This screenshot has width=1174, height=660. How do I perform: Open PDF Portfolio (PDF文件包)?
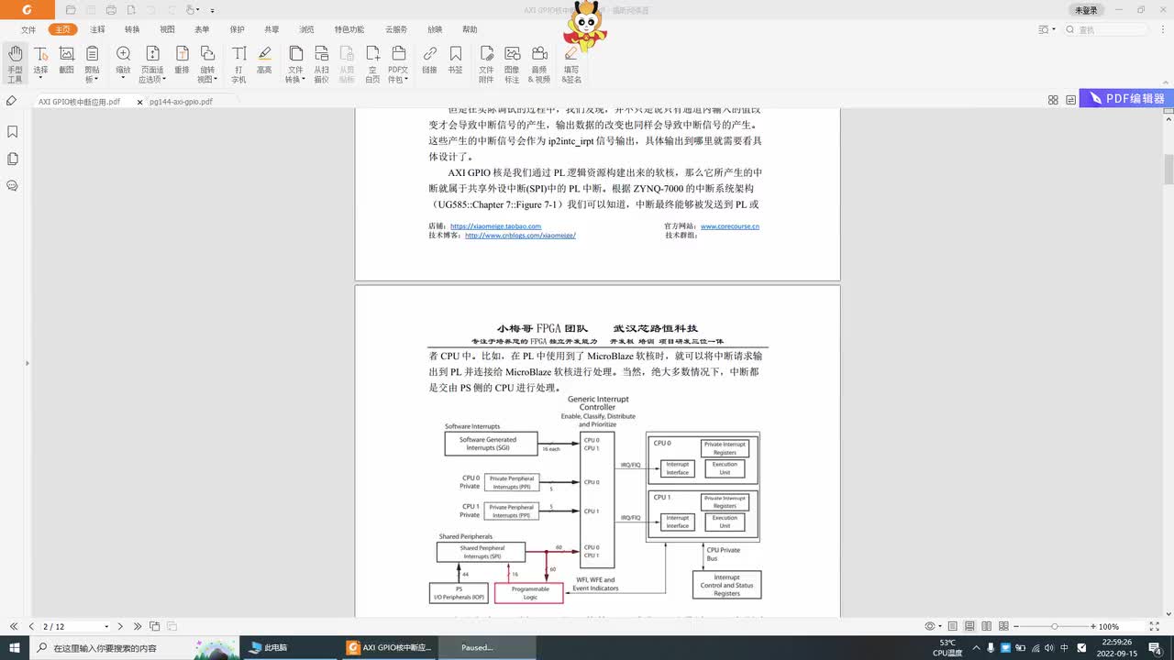click(398, 64)
